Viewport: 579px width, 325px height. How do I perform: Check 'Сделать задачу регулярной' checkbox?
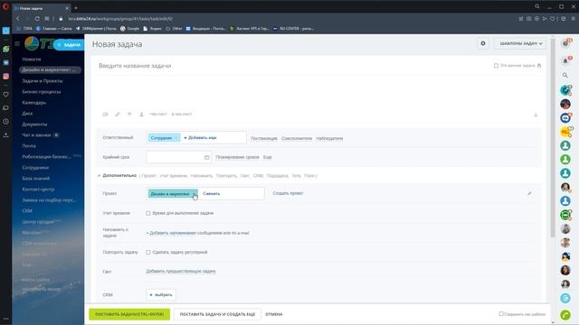[148, 253]
